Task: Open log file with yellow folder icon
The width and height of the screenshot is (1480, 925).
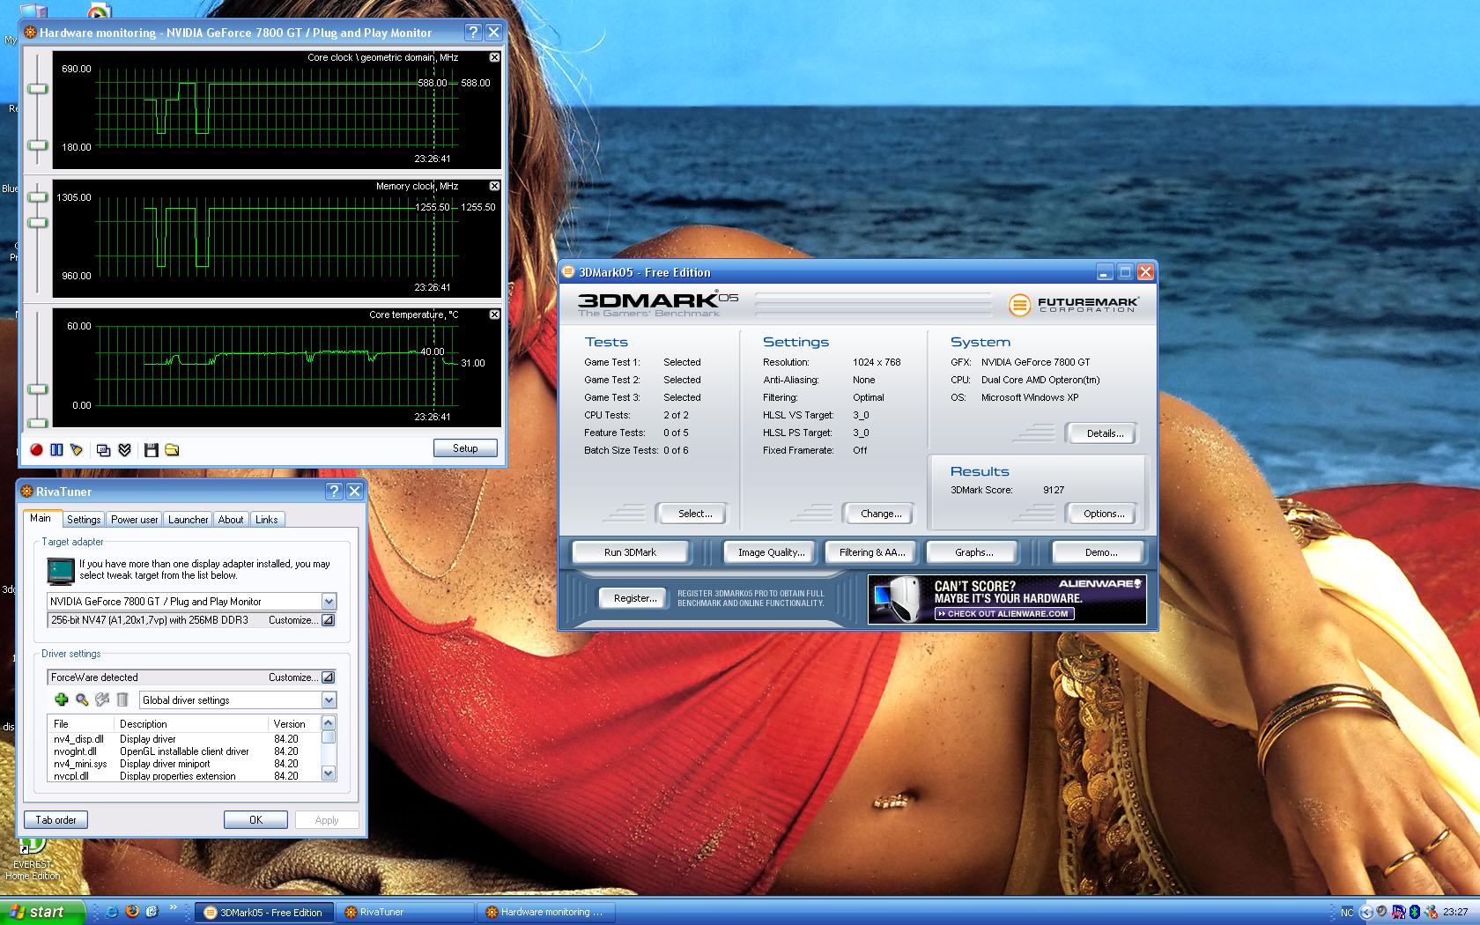Action: click(172, 450)
